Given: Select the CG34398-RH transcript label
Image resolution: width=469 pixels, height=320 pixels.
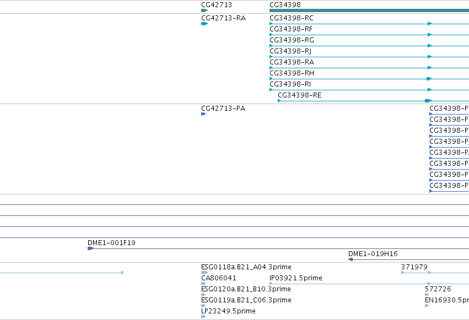Looking at the screenshot, I should pos(292,73).
